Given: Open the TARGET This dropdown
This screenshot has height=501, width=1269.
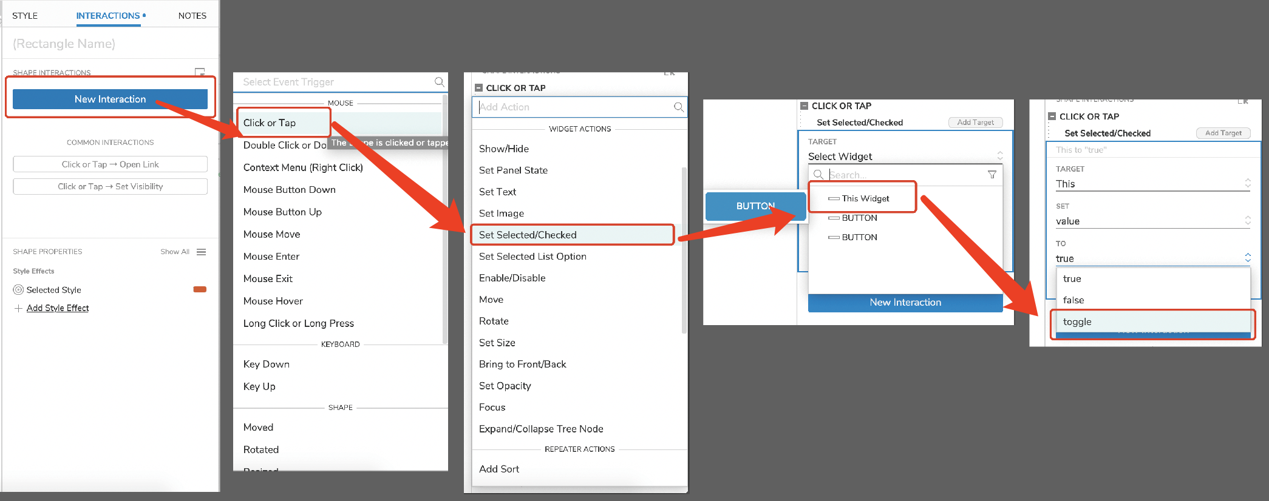Looking at the screenshot, I should pyautogui.click(x=1152, y=184).
